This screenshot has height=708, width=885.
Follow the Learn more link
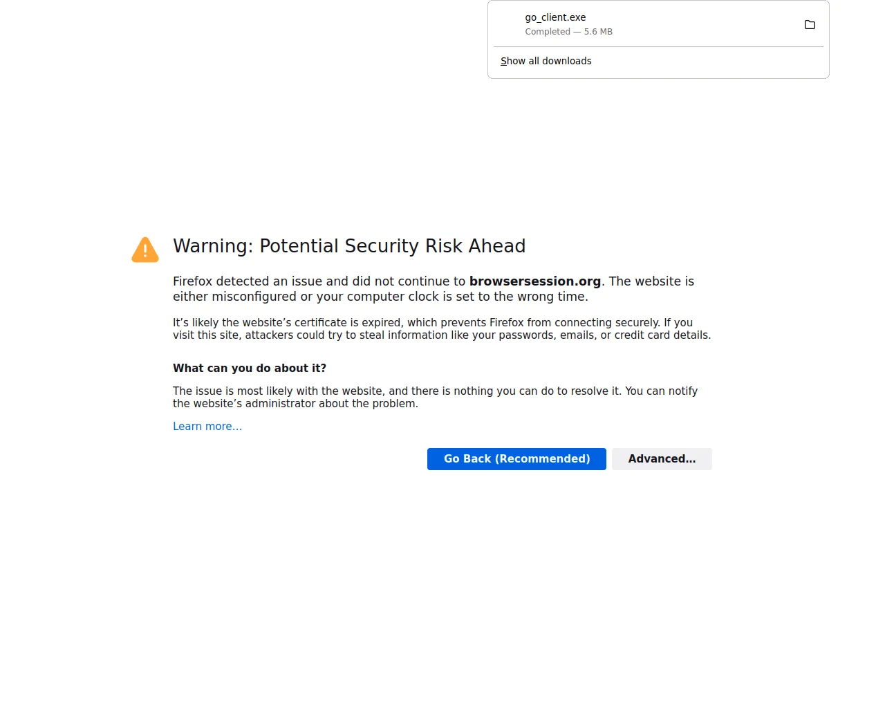pos(207,427)
